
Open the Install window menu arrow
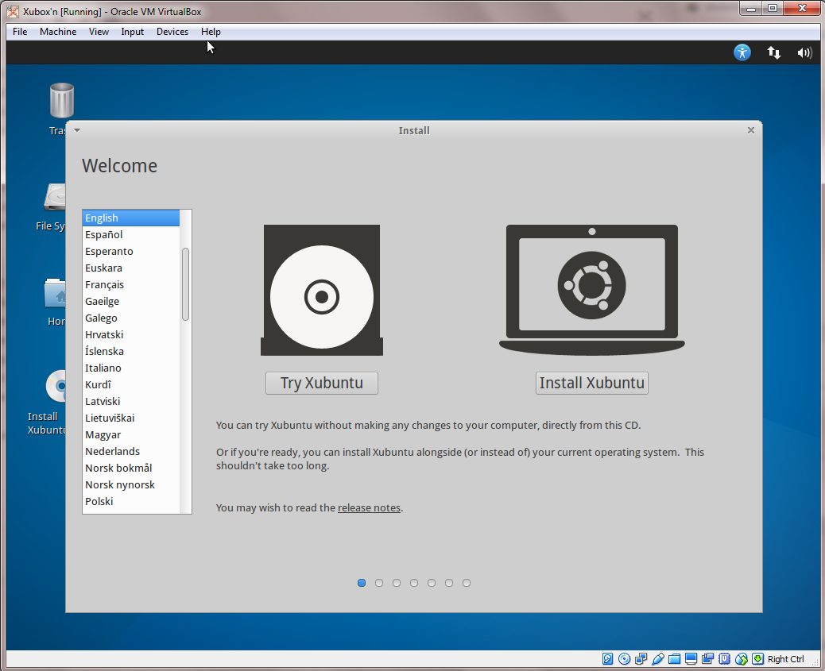[77, 130]
